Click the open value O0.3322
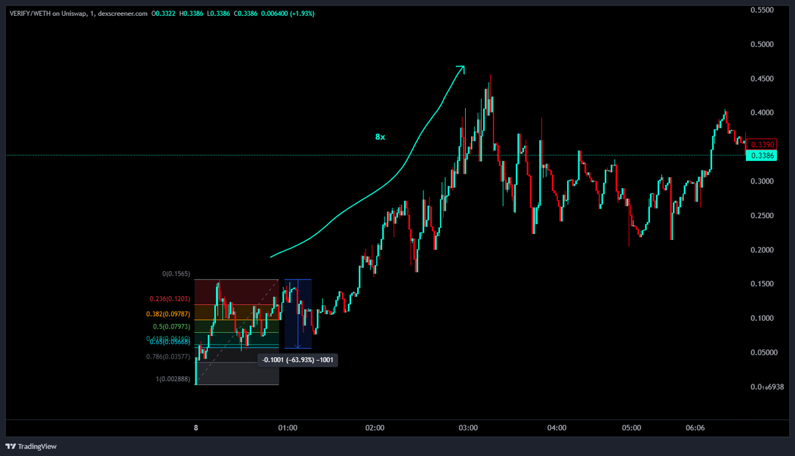Image resolution: width=795 pixels, height=456 pixels. 164,13
